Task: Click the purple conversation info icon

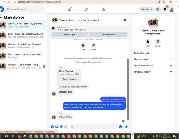Action: click(125, 20)
